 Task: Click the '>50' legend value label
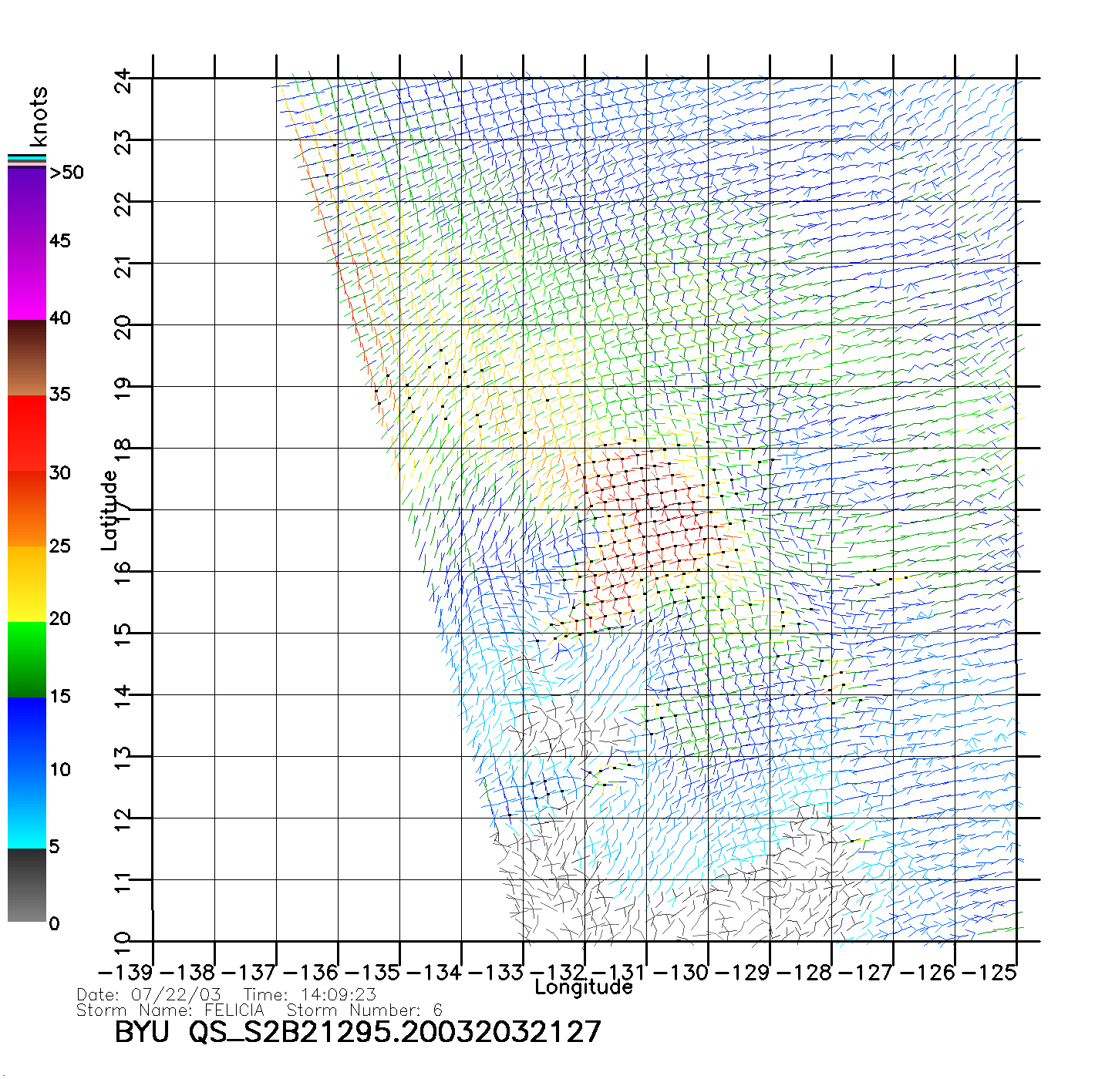click(x=66, y=173)
